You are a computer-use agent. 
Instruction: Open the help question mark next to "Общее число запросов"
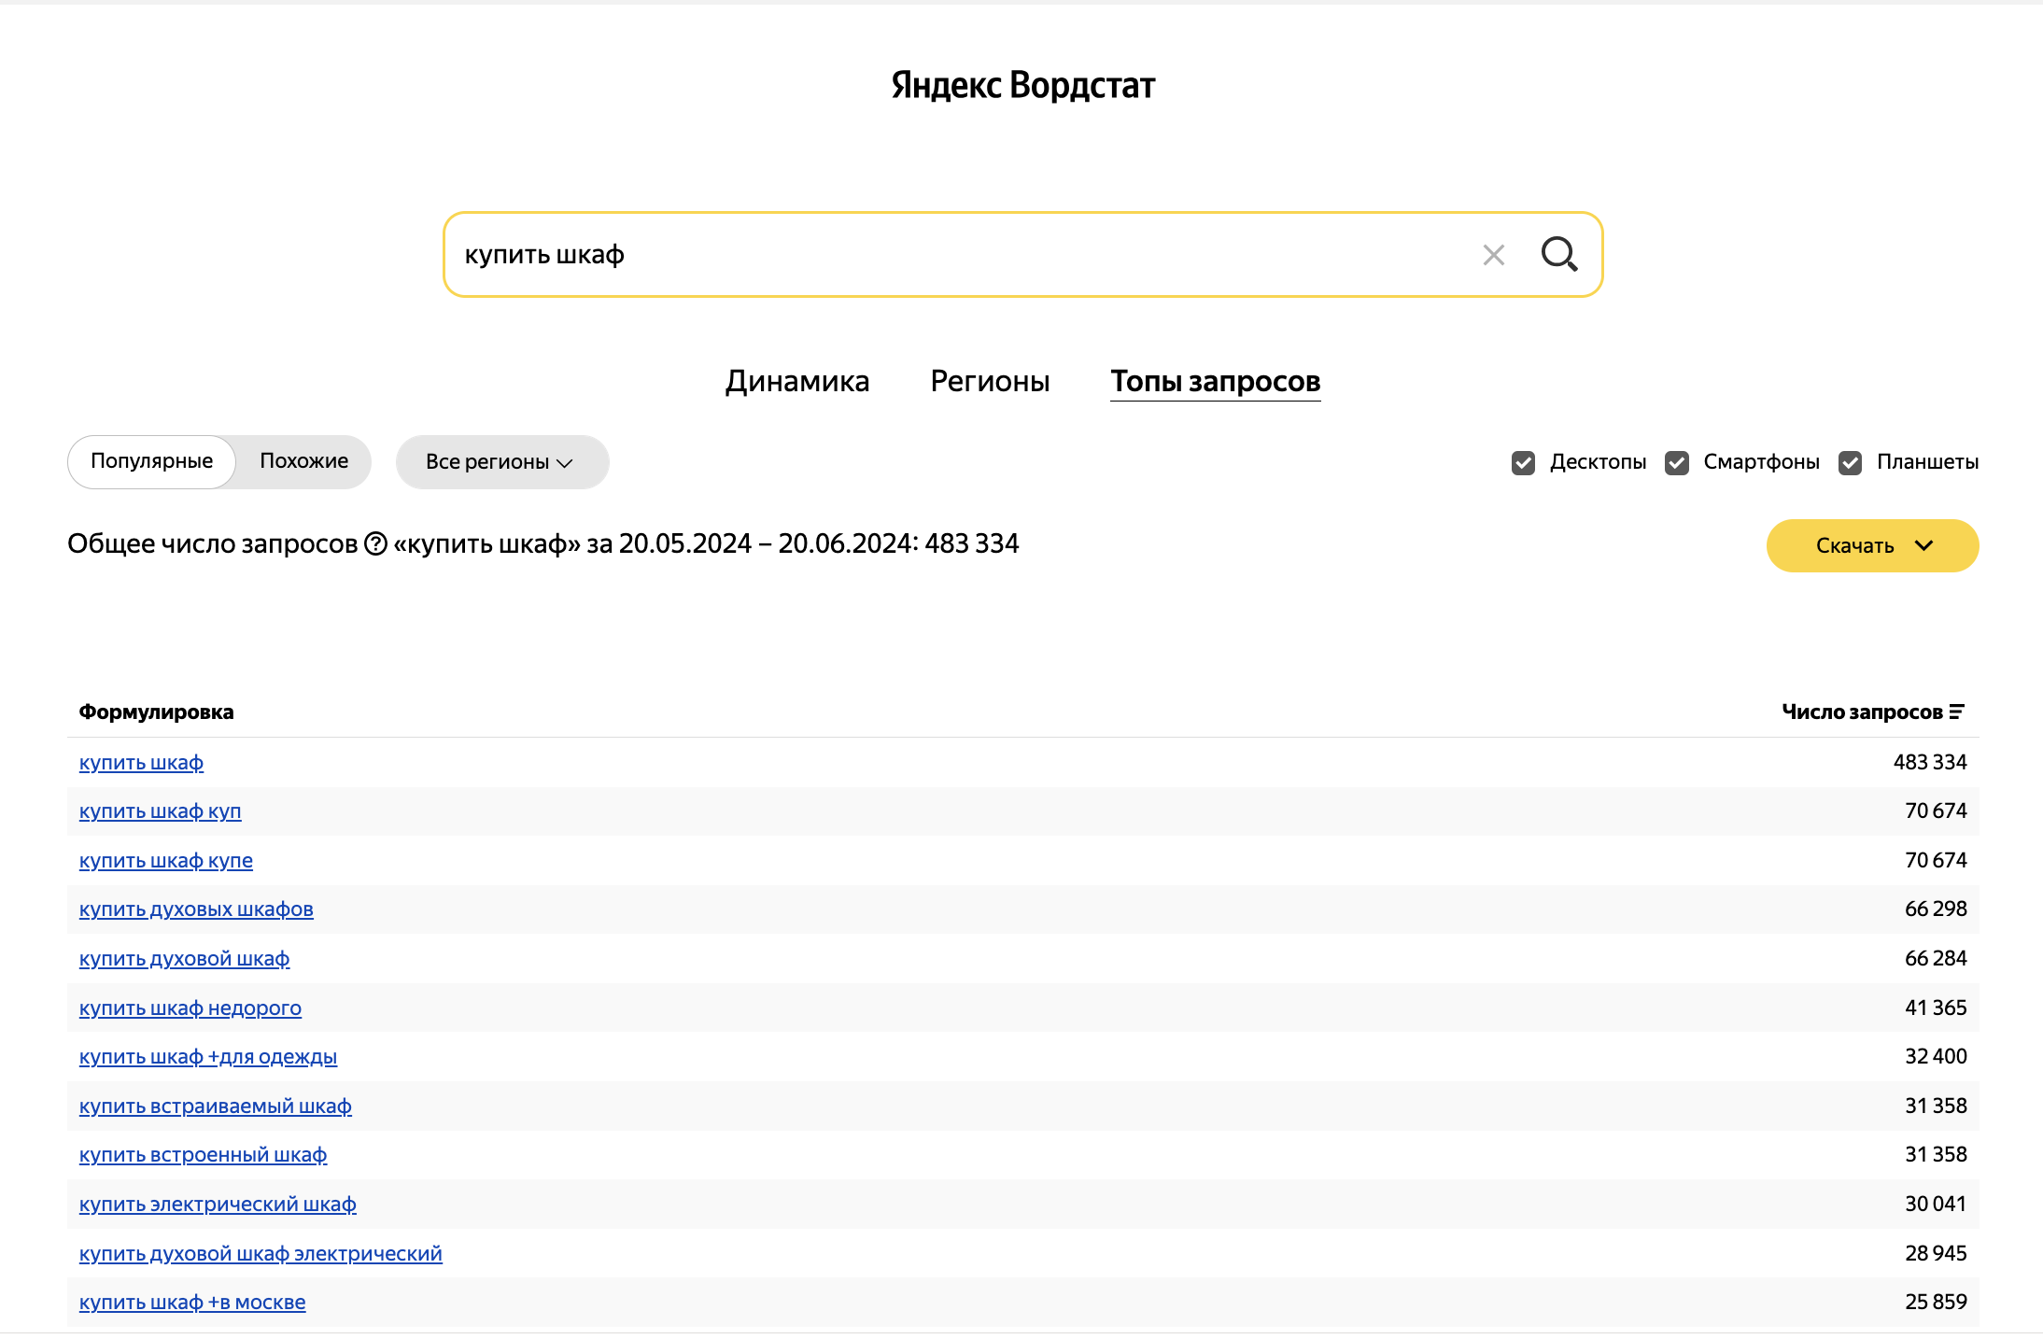pyautogui.click(x=375, y=543)
